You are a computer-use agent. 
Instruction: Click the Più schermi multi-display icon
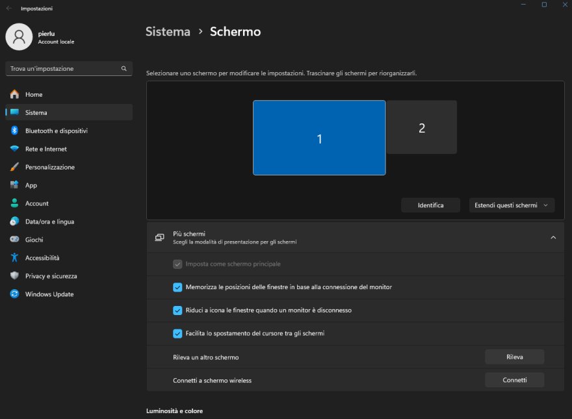[x=159, y=237]
